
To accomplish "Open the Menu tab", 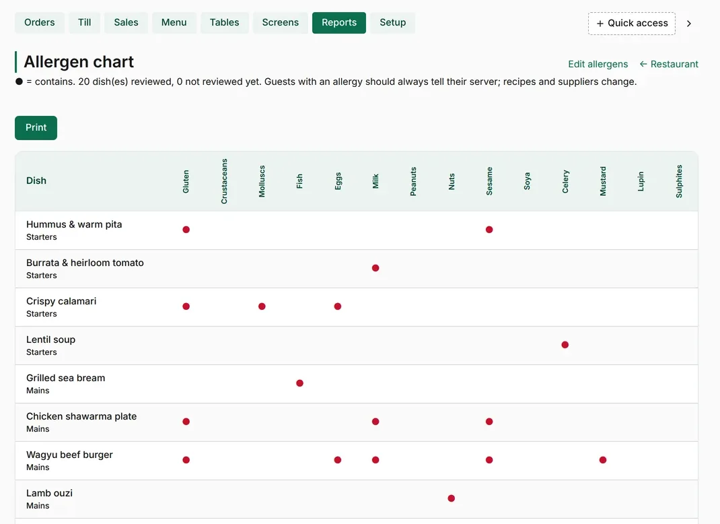I will pos(174,22).
